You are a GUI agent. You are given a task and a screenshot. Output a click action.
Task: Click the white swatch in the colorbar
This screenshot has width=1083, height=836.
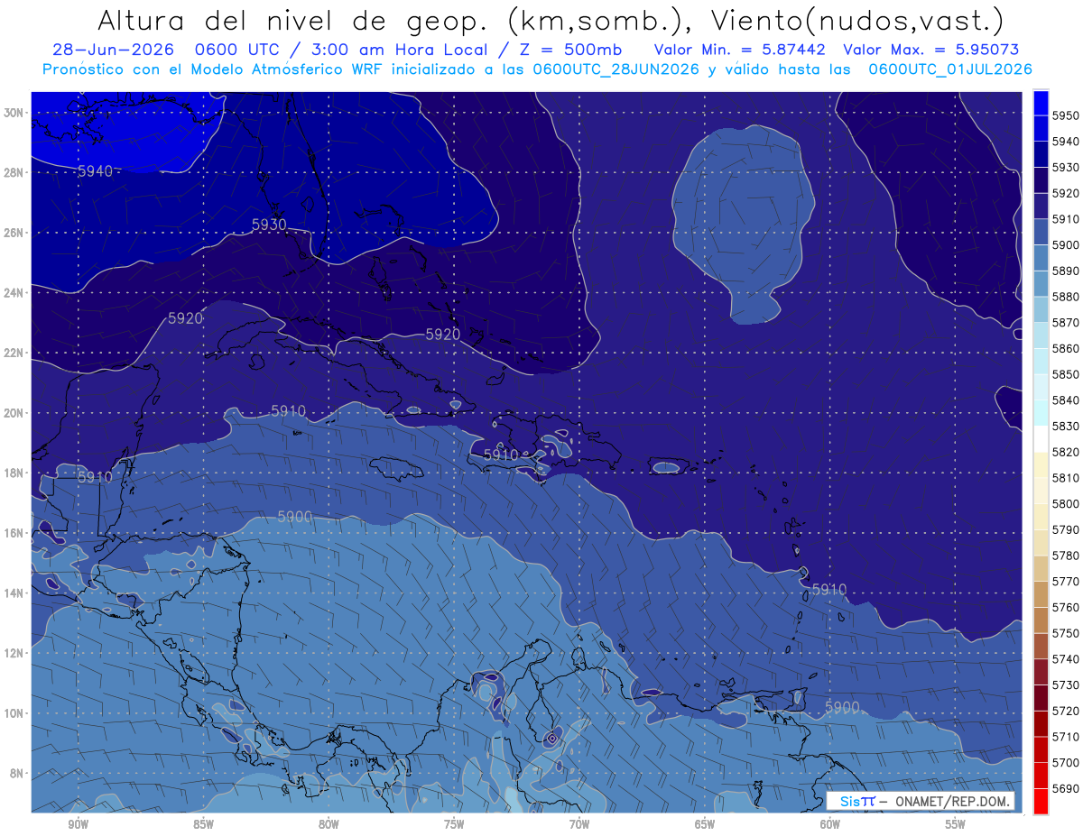1040,438
